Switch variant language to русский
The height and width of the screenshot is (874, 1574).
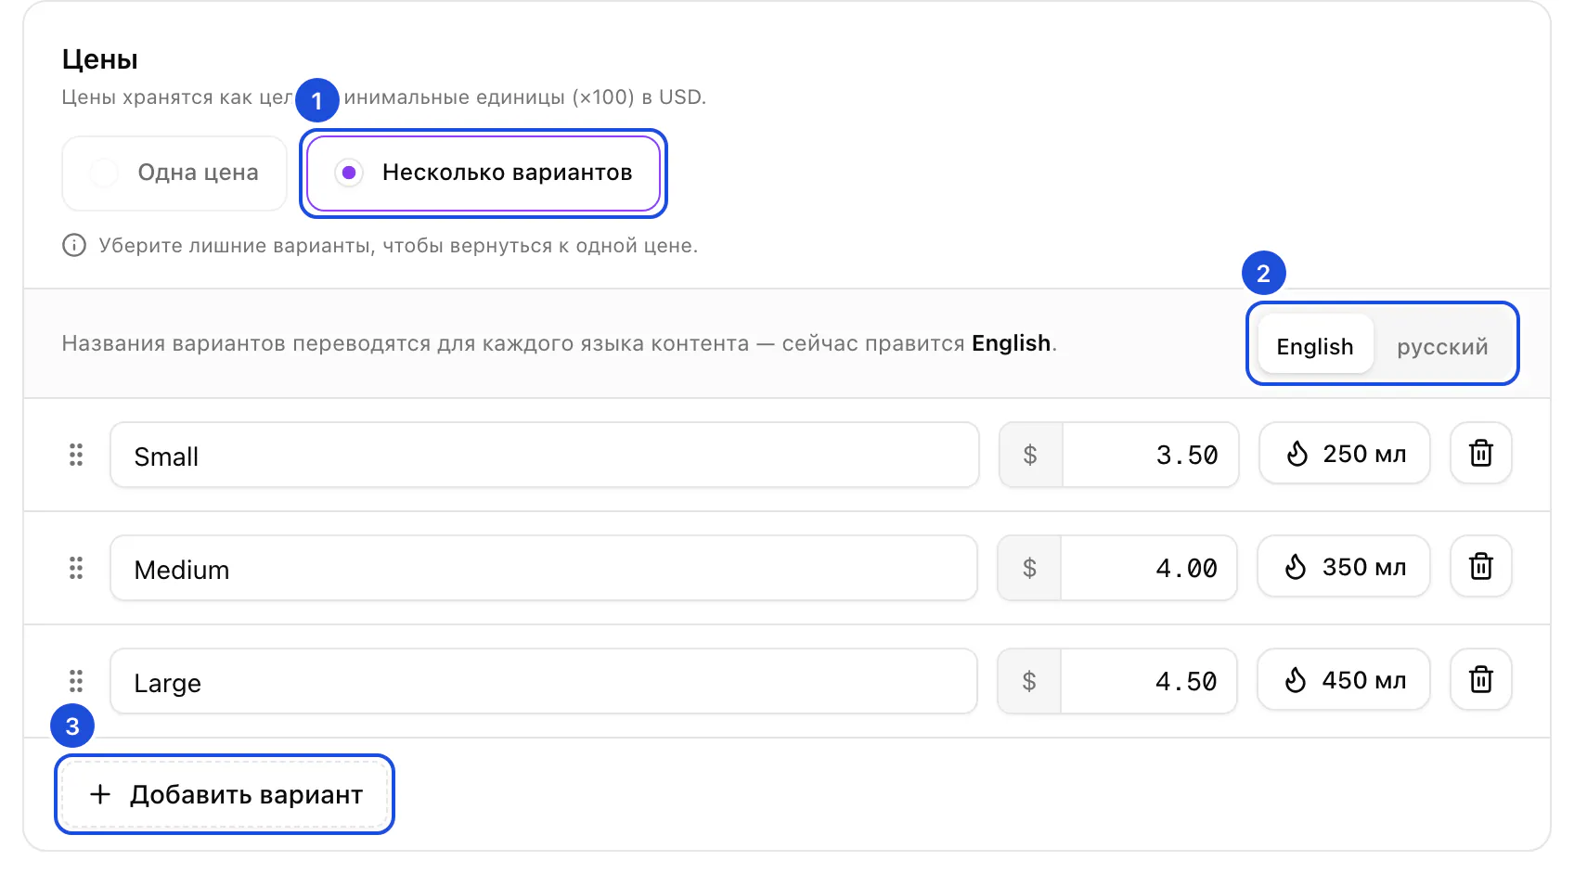(x=1442, y=346)
